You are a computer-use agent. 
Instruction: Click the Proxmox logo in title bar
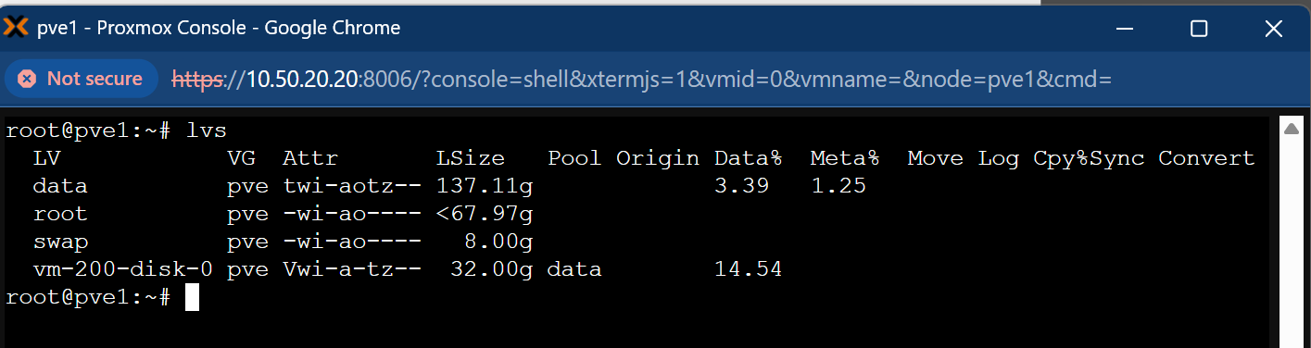pos(16,28)
